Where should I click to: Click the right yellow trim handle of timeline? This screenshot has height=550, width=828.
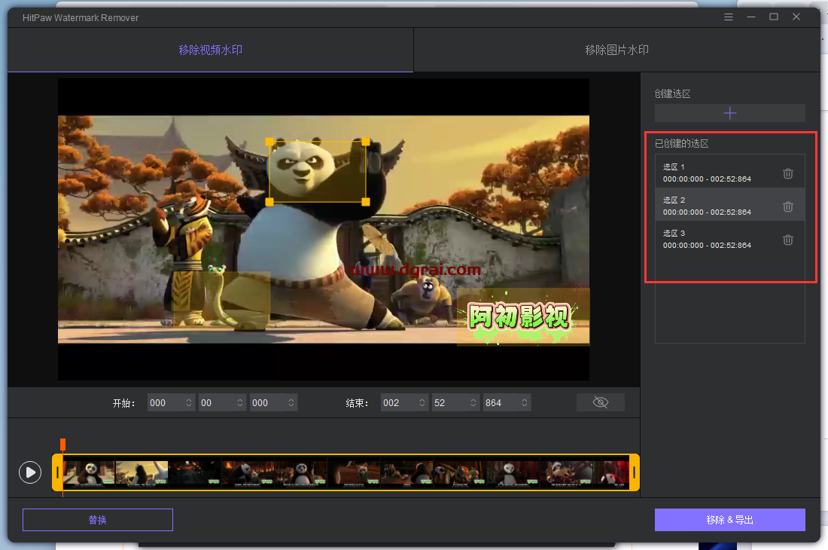click(635, 472)
